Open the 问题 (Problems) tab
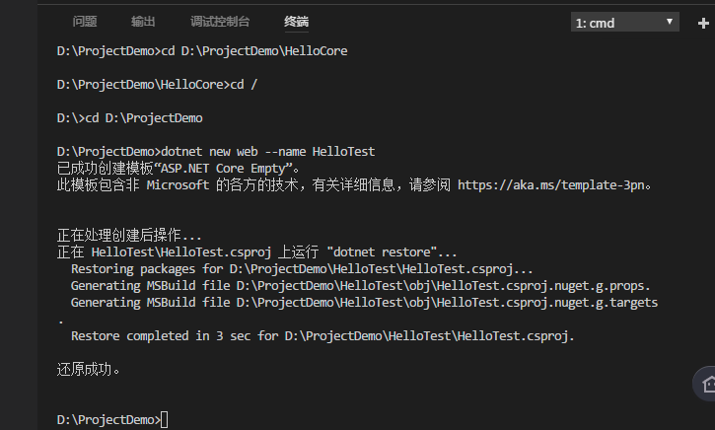 click(x=85, y=21)
